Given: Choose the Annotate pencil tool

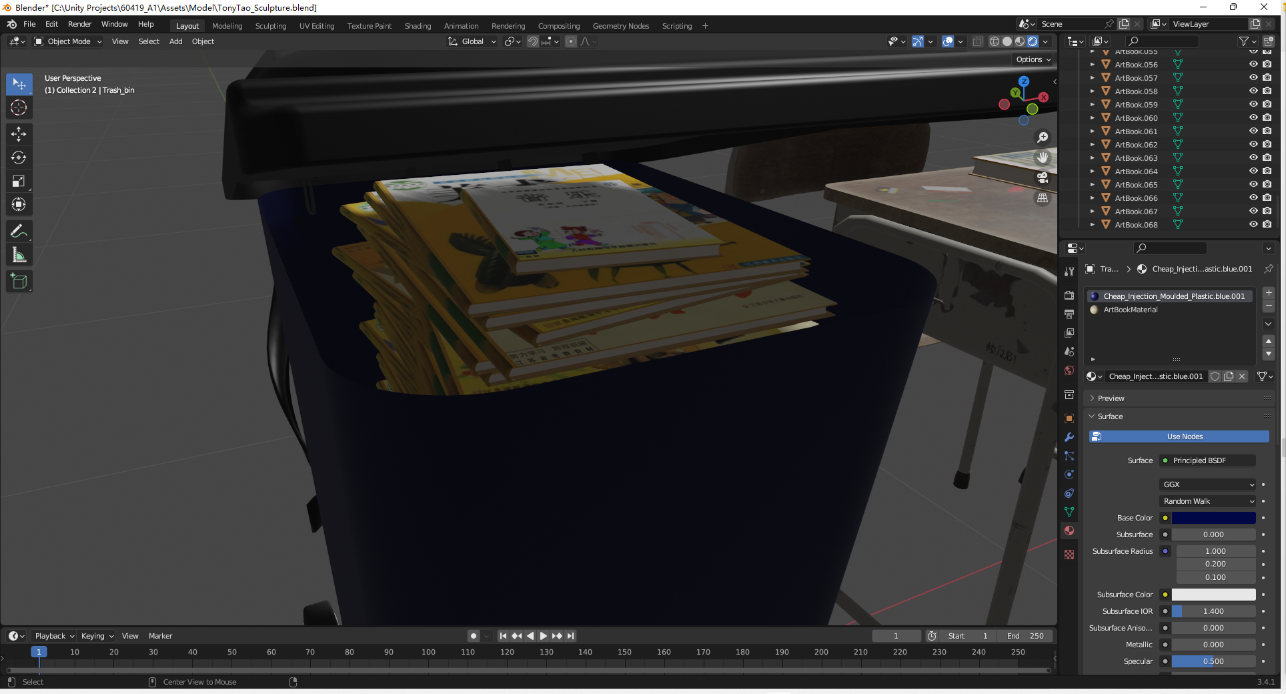Looking at the screenshot, I should click(x=19, y=232).
